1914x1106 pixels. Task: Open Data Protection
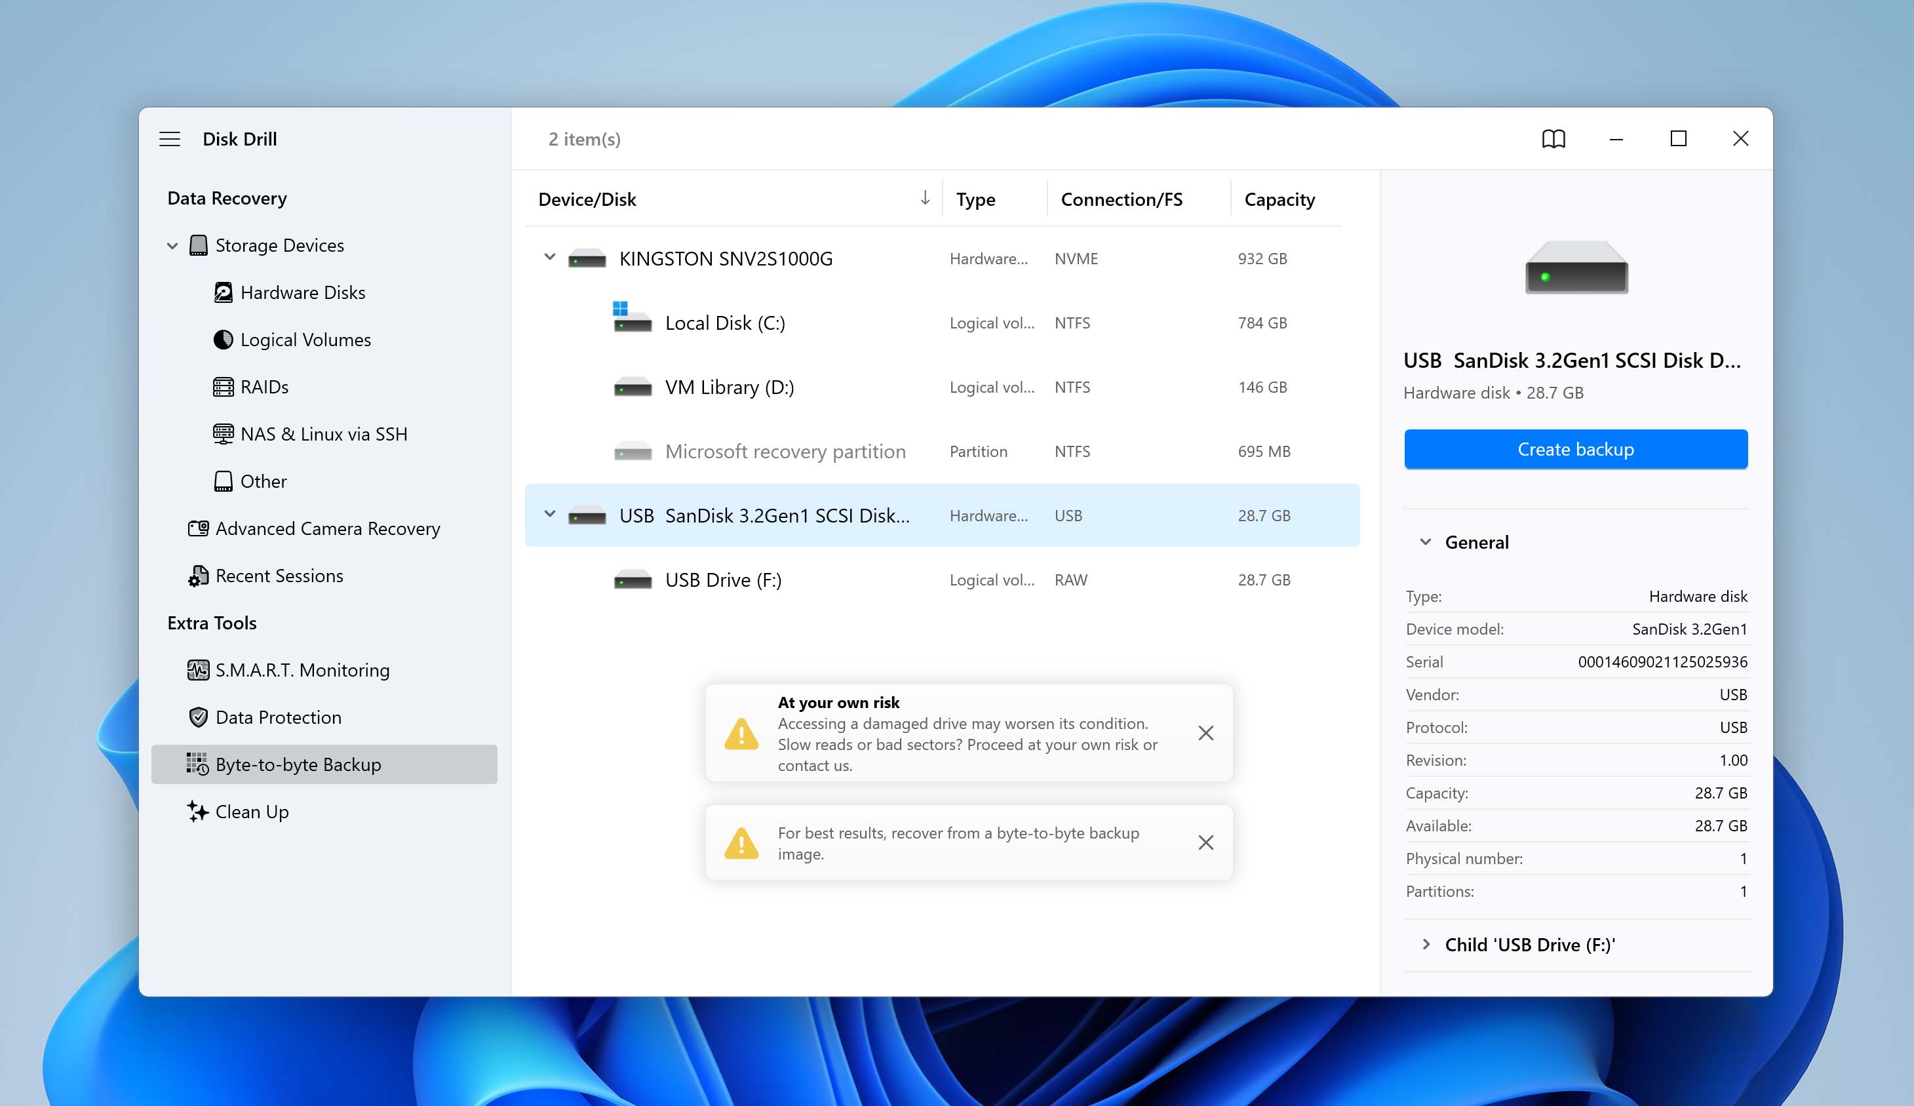(278, 717)
